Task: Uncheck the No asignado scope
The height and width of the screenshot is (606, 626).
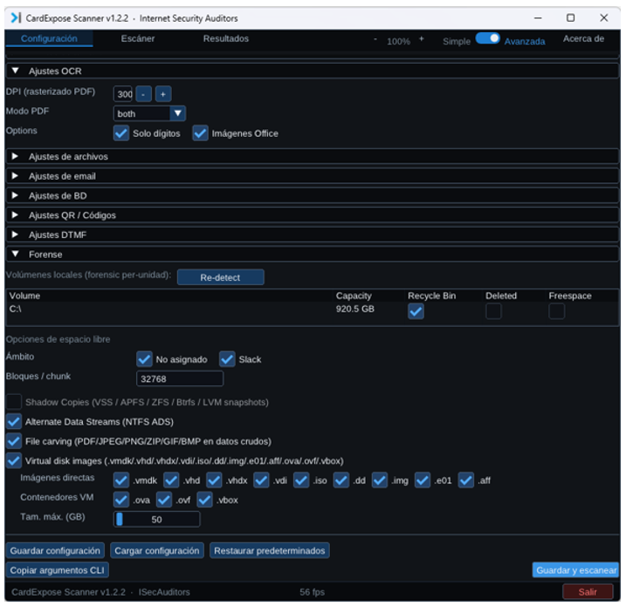Action: [144, 359]
